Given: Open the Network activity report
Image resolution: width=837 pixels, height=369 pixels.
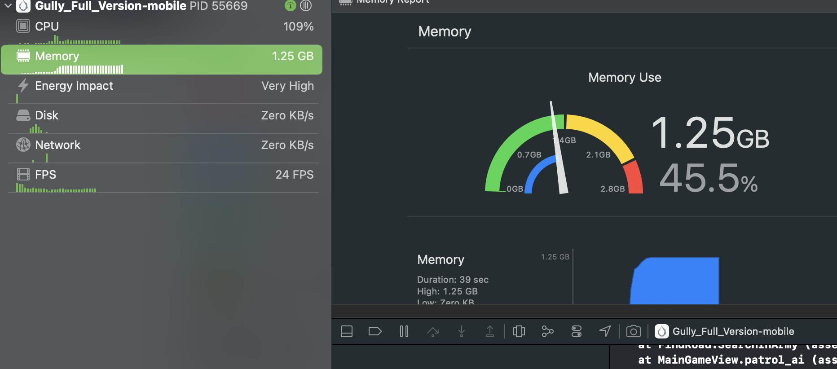Looking at the screenshot, I should point(162,145).
